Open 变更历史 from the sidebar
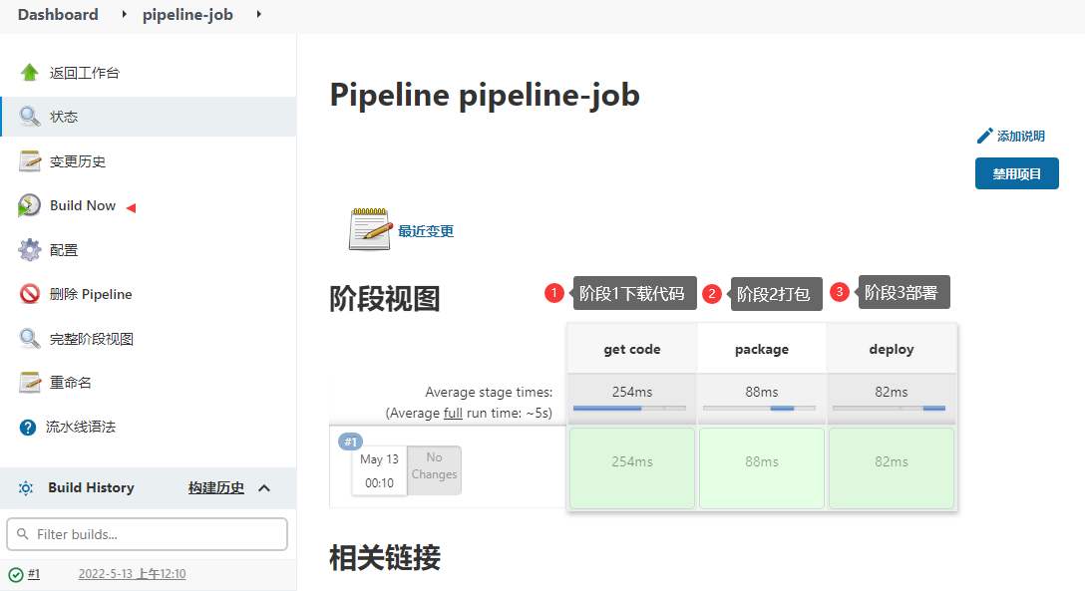1085x591 pixels. pyautogui.click(x=78, y=161)
